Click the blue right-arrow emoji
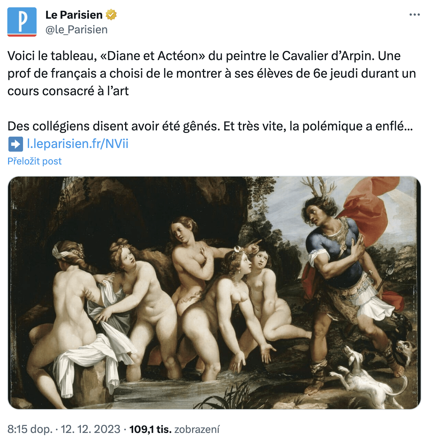428x441 pixels. (15, 144)
